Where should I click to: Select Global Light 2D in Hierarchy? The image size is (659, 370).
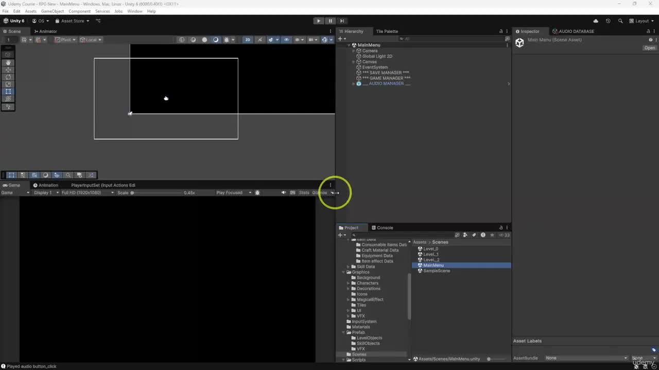tap(377, 57)
